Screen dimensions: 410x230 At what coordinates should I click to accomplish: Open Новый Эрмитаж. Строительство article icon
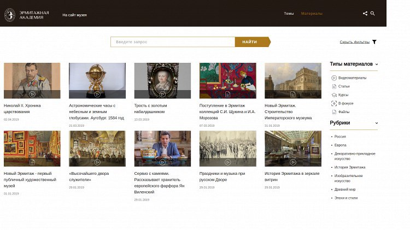click(293, 94)
